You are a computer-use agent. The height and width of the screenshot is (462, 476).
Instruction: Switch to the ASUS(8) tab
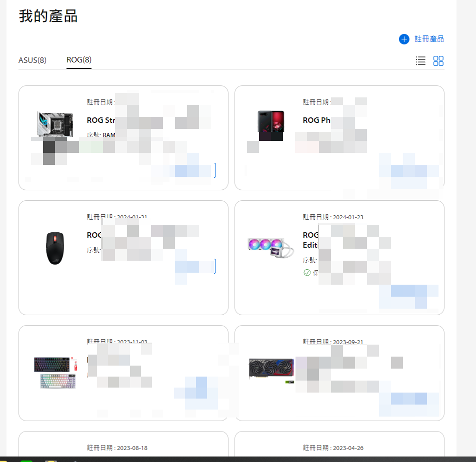32,60
